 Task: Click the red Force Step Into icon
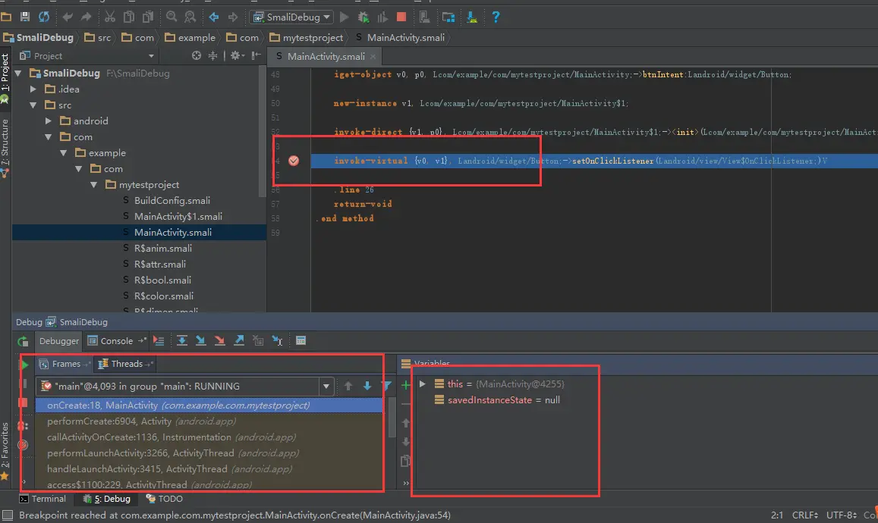(219, 340)
